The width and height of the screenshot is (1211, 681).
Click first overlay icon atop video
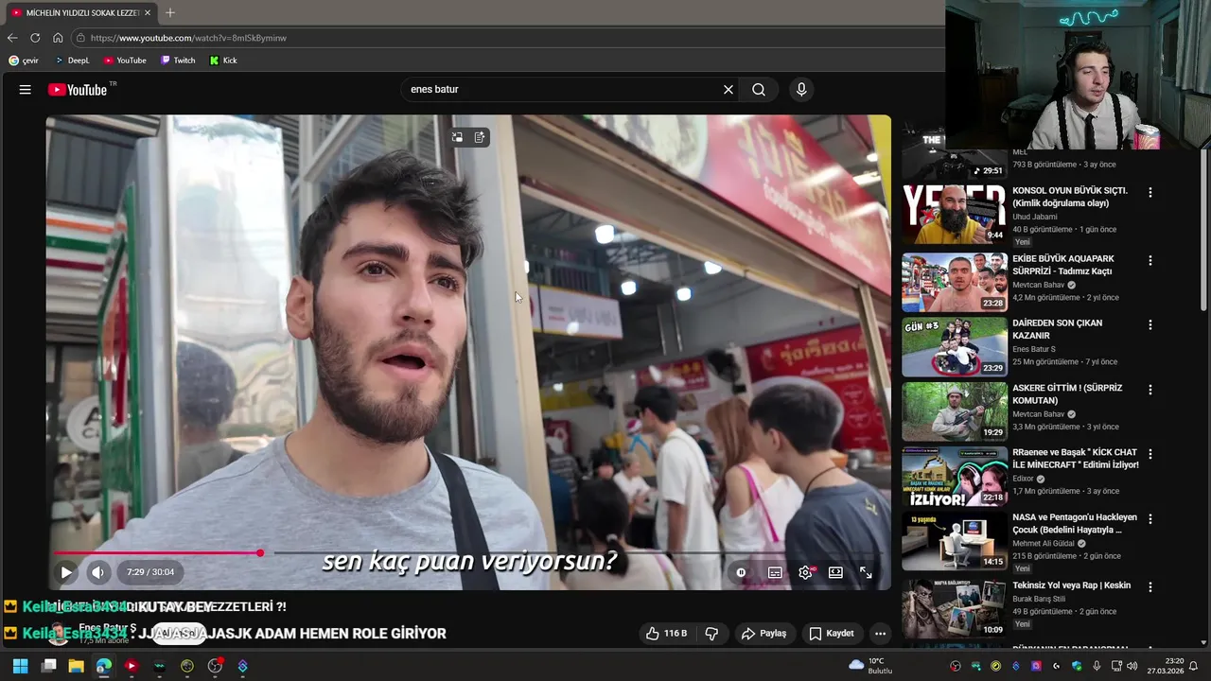click(457, 137)
